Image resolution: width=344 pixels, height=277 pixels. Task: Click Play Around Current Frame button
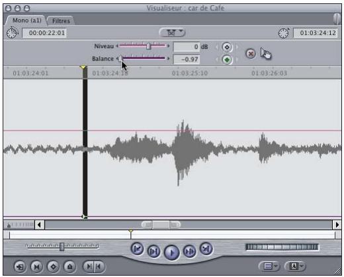[189, 251]
